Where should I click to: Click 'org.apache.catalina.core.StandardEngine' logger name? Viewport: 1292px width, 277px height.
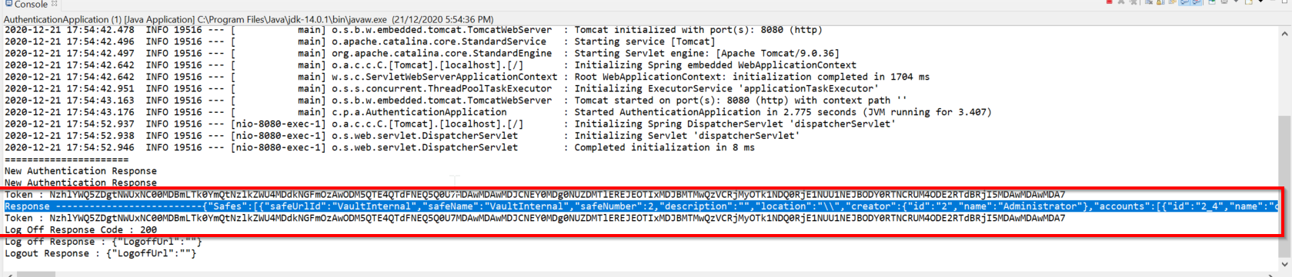pos(442,53)
